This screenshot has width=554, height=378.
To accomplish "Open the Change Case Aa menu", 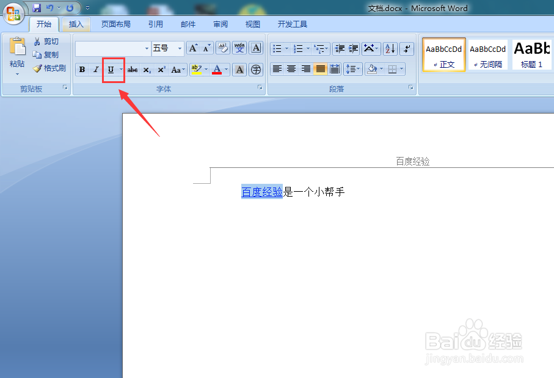I will pyautogui.click(x=178, y=70).
